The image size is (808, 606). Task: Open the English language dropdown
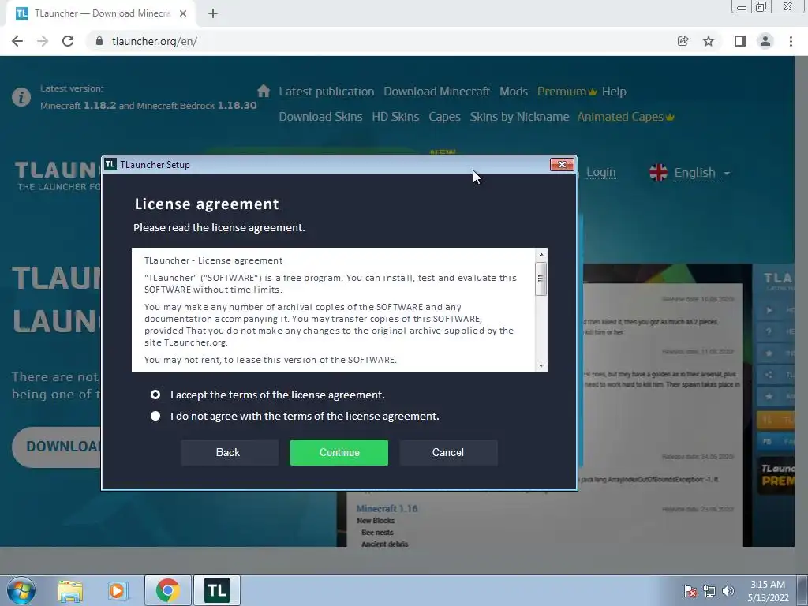(x=701, y=173)
